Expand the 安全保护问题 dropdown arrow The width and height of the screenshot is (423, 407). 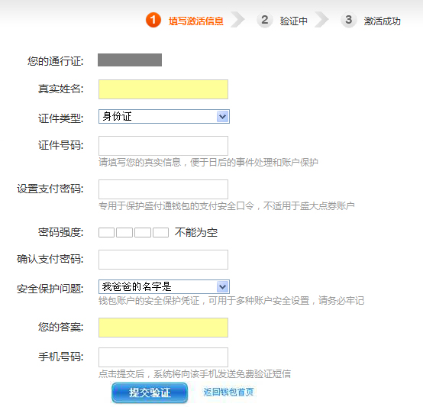tap(222, 286)
